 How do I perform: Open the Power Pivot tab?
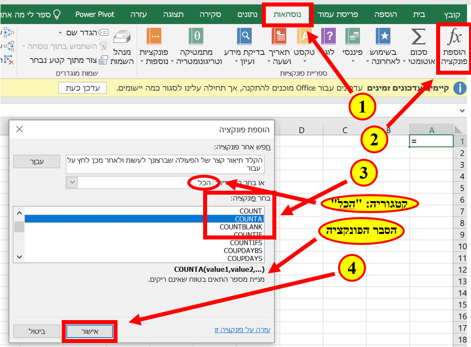coord(95,14)
